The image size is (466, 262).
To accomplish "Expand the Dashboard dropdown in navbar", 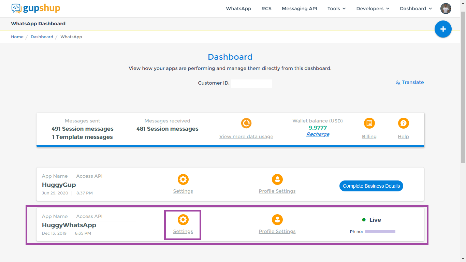I will tap(416, 9).
